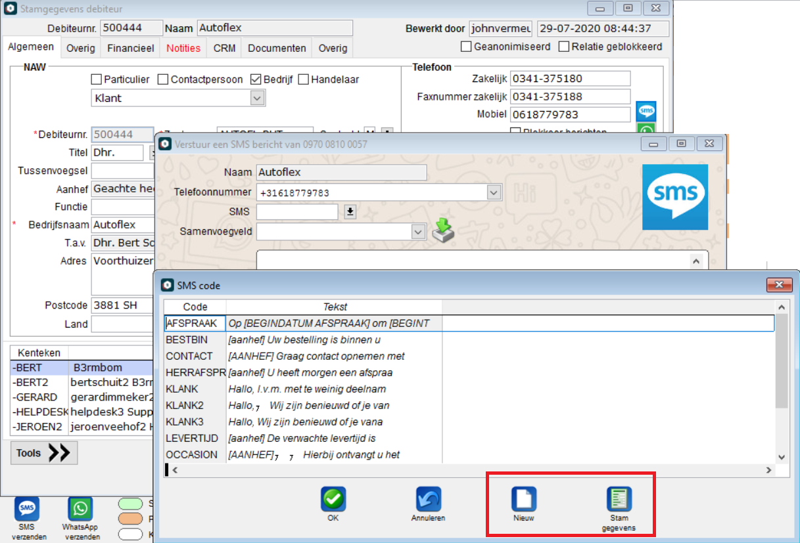Click the SMS verzenden icon at bottom left

click(27, 510)
